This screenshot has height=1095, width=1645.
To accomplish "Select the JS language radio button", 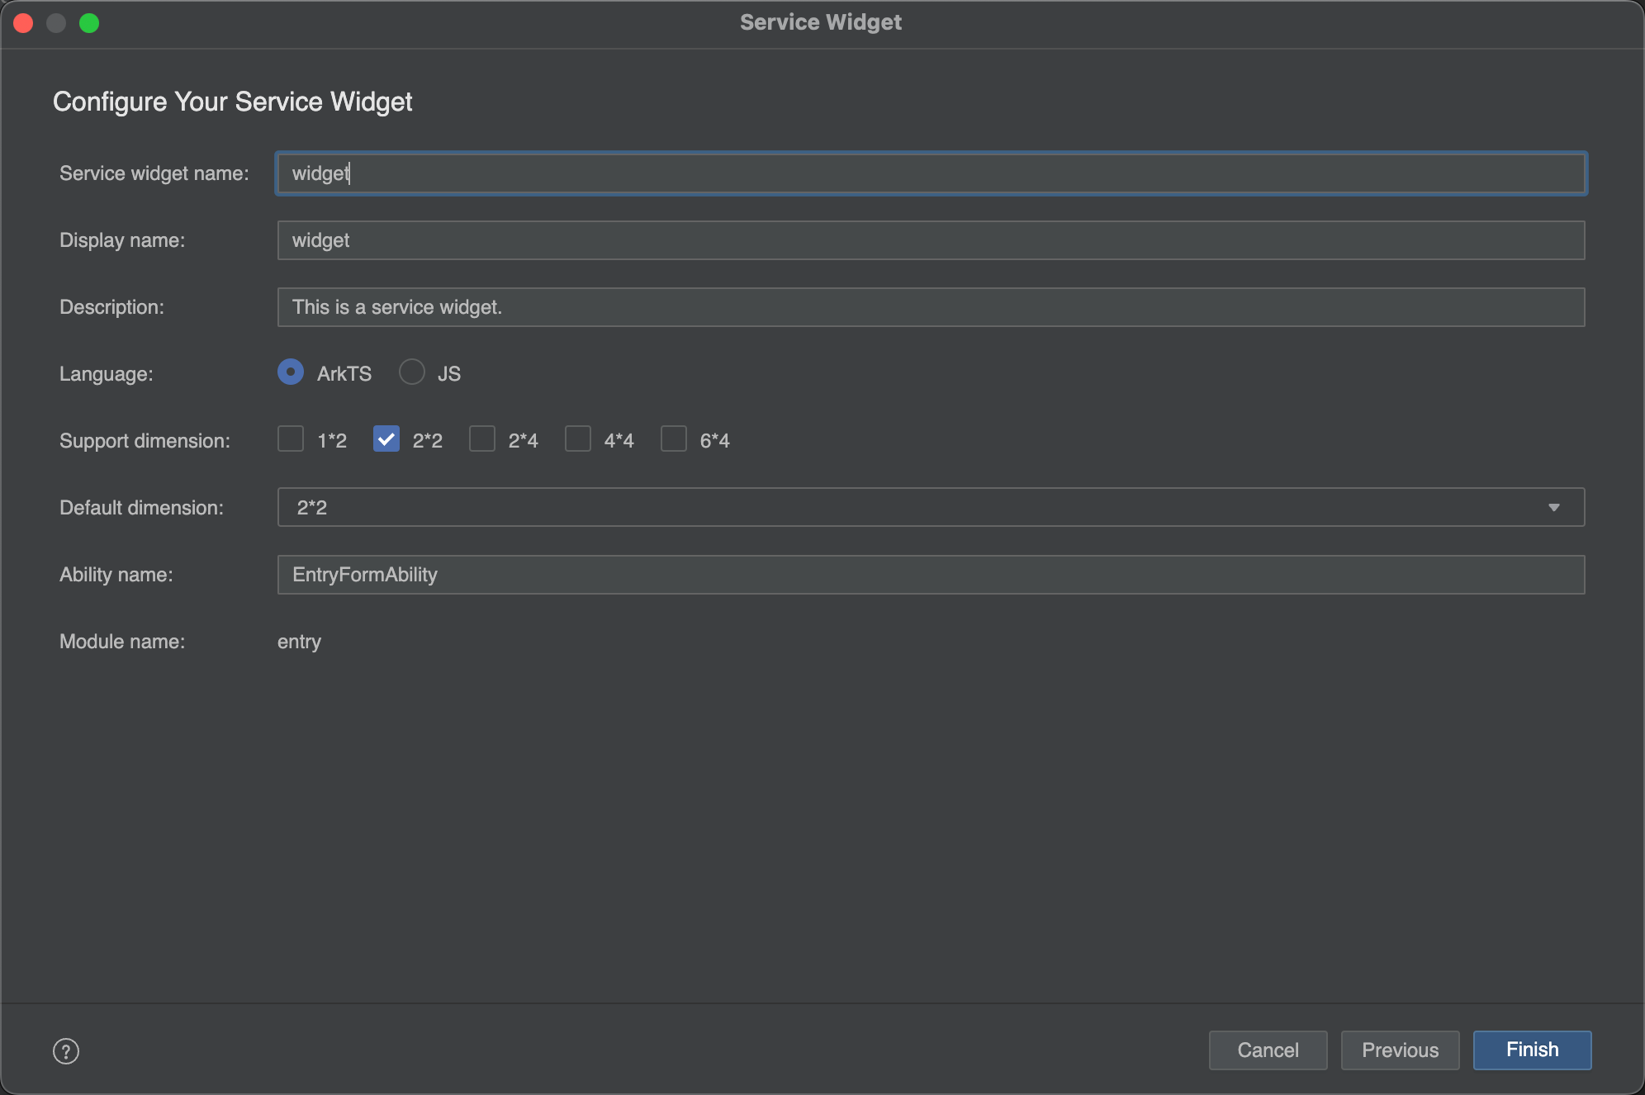I will coord(412,372).
